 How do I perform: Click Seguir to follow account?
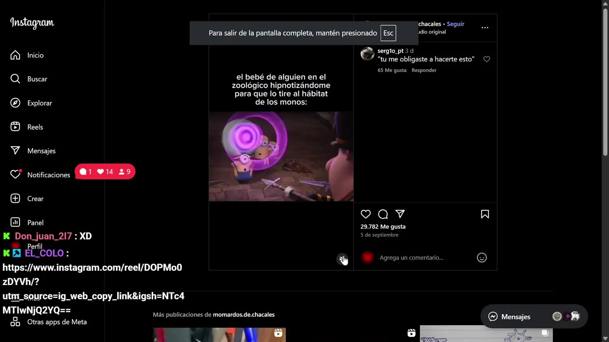(x=455, y=24)
